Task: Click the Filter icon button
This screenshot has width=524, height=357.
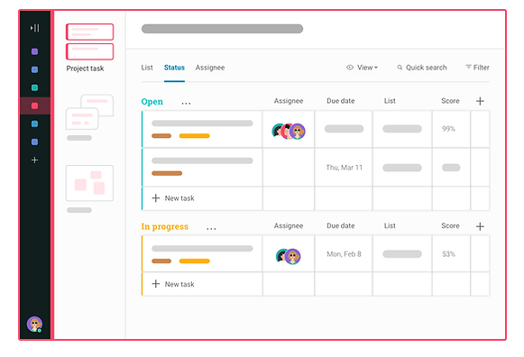Action: [477, 68]
